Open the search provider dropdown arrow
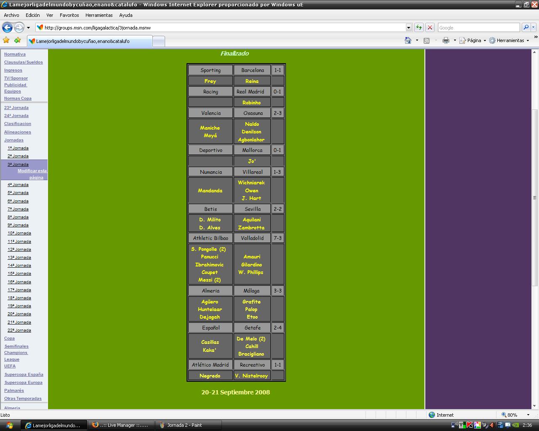The image size is (539, 431). point(533,28)
